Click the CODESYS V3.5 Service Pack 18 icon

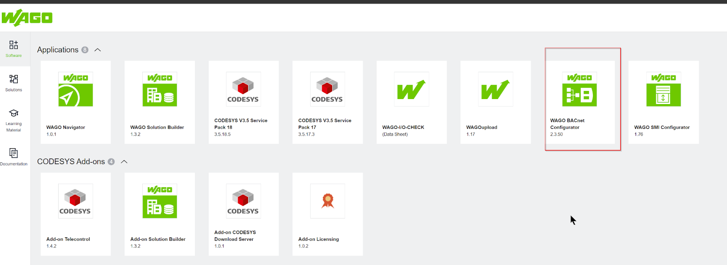(244, 89)
